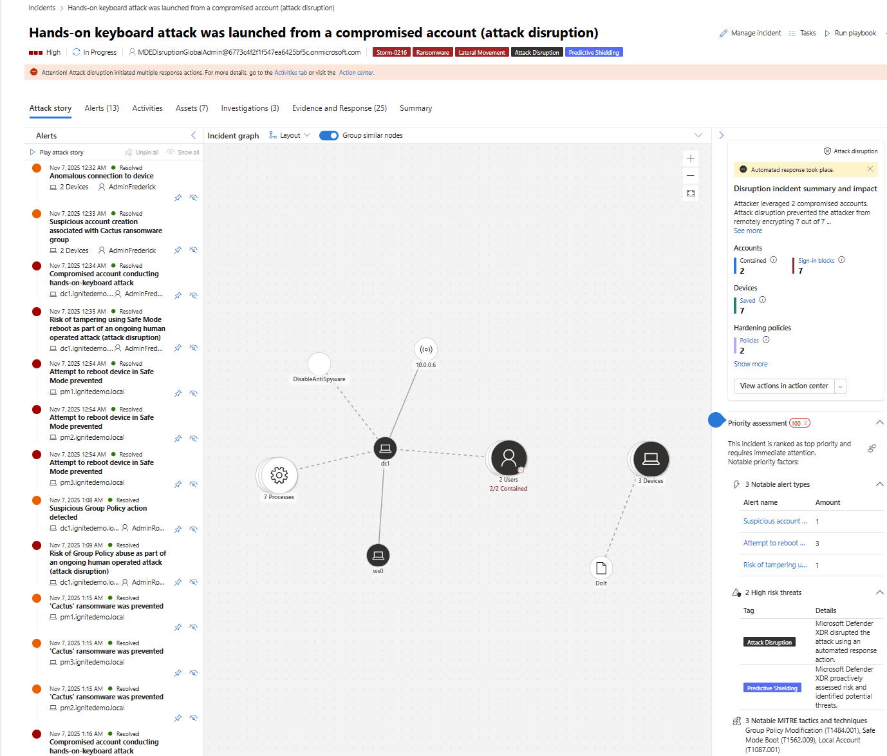Dismiss the Automated response took place notice
The width and height of the screenshot is (887, 756).
click(870, 169)
